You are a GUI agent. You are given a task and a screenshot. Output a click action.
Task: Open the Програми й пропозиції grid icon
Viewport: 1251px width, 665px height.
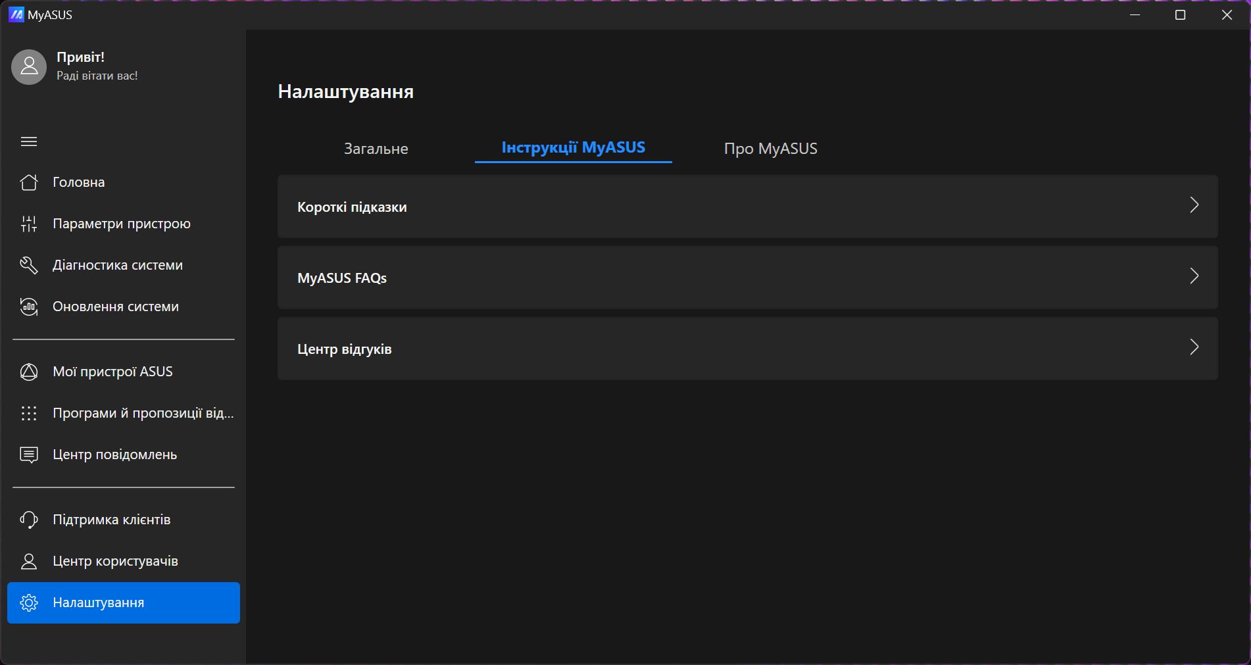tap(29, 413)
